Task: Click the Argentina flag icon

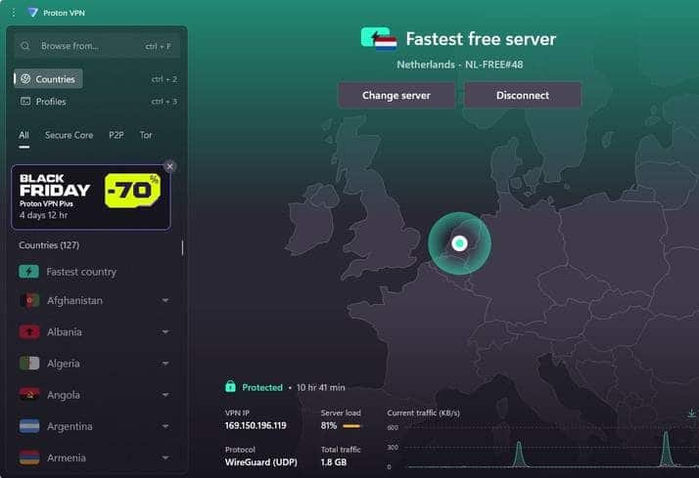Action: [29, 426]
